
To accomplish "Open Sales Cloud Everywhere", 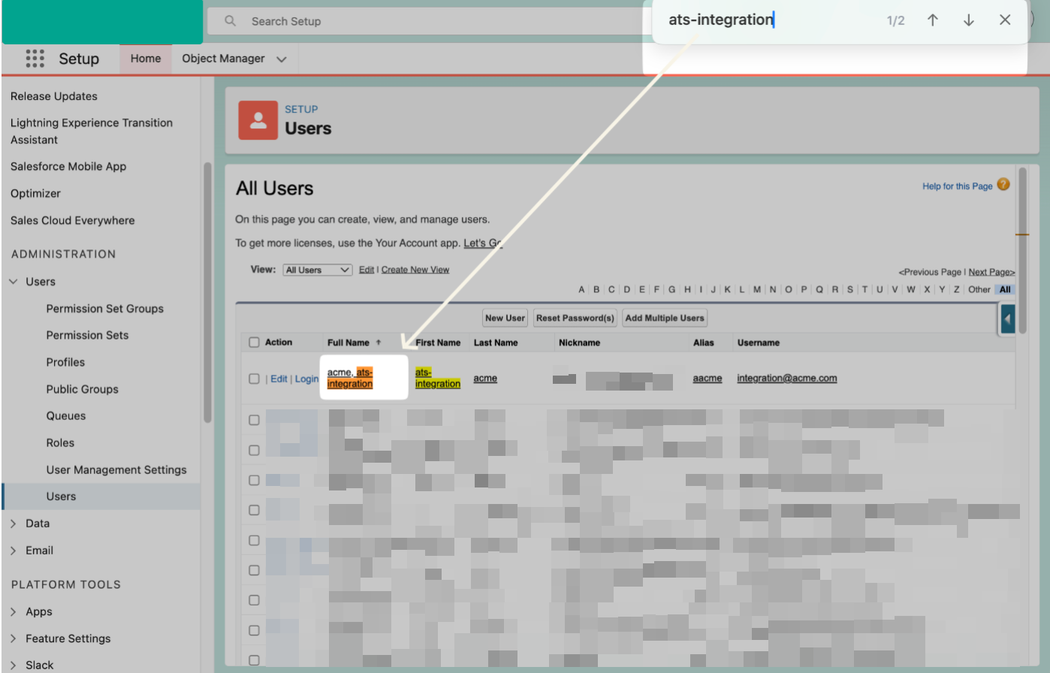I will coord(73,220).
